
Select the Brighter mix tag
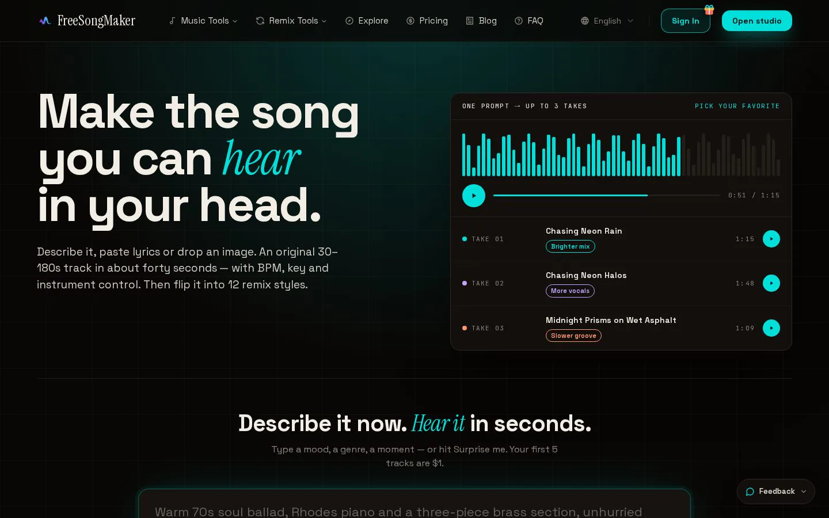(571, 246)
